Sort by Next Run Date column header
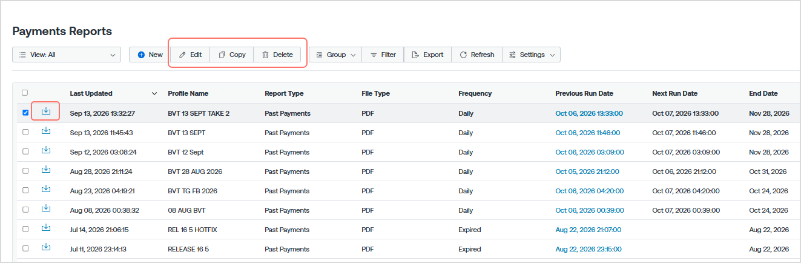 [674, 93]
